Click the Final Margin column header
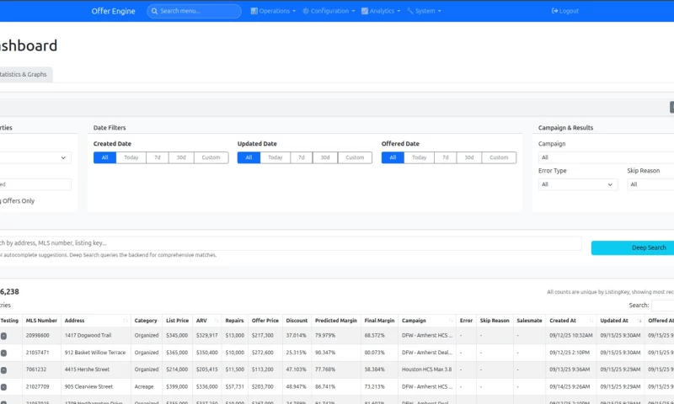 [379, 321]
